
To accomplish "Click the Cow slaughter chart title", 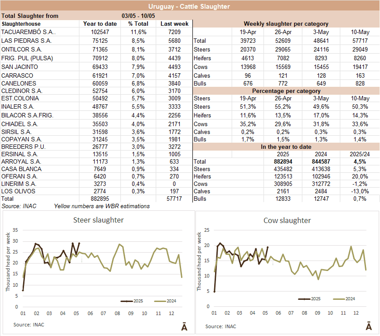I will tap(287, 220).
